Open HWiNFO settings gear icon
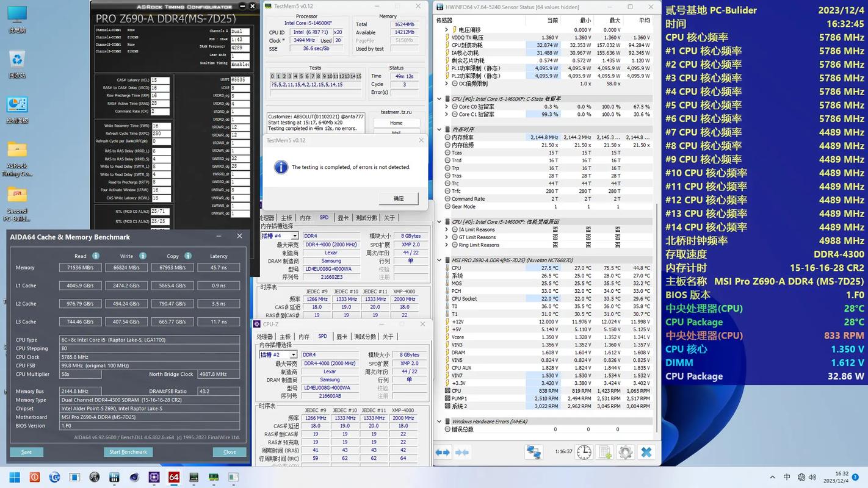The image size is (868, 488). pyautogui.click(x=625, y=452)
